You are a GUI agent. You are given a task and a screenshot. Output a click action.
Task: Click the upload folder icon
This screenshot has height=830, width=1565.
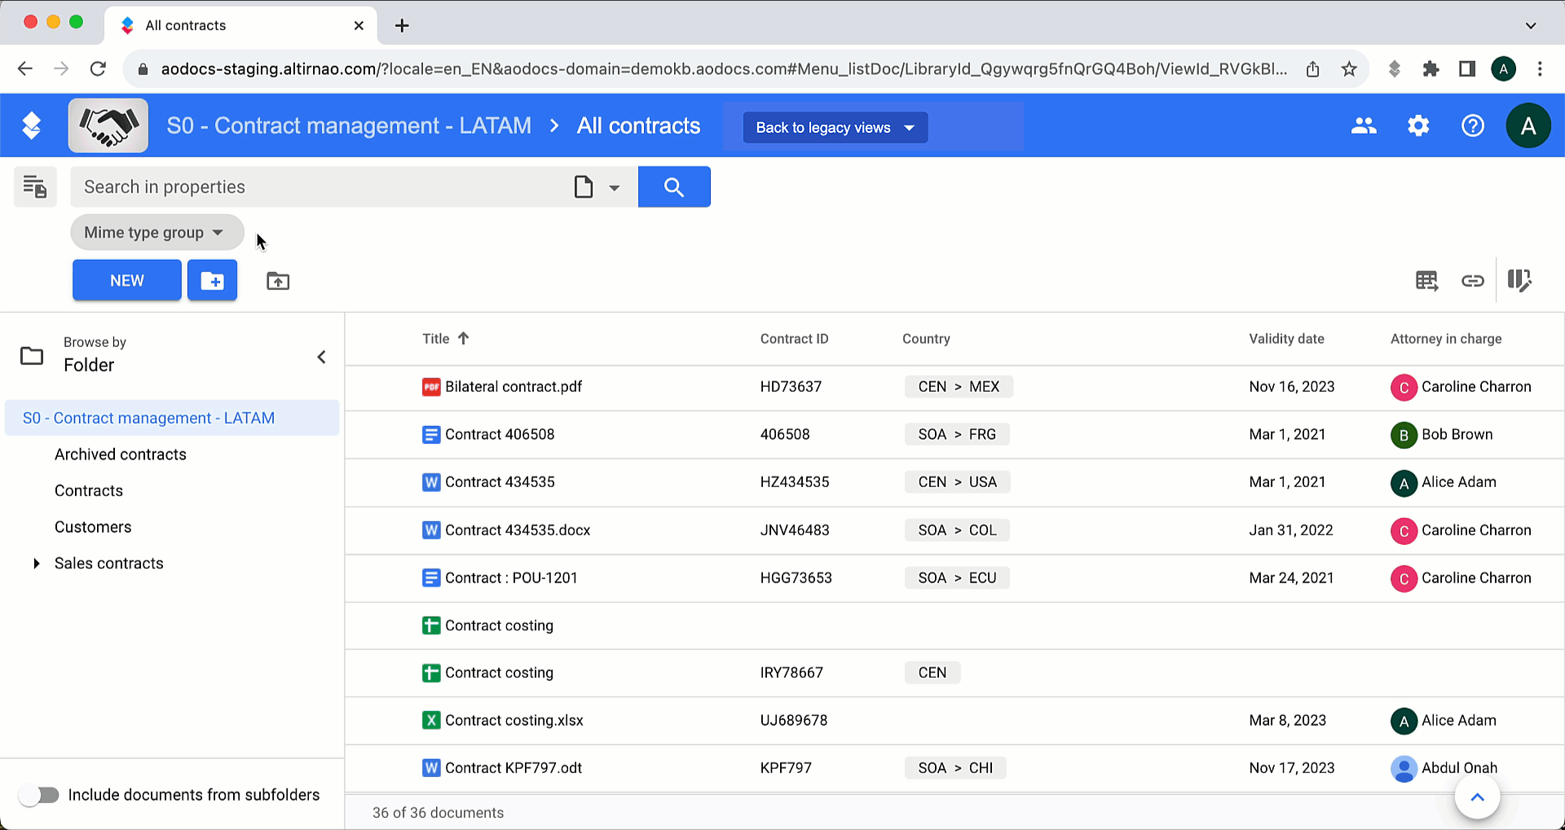(x=278, y=281)
